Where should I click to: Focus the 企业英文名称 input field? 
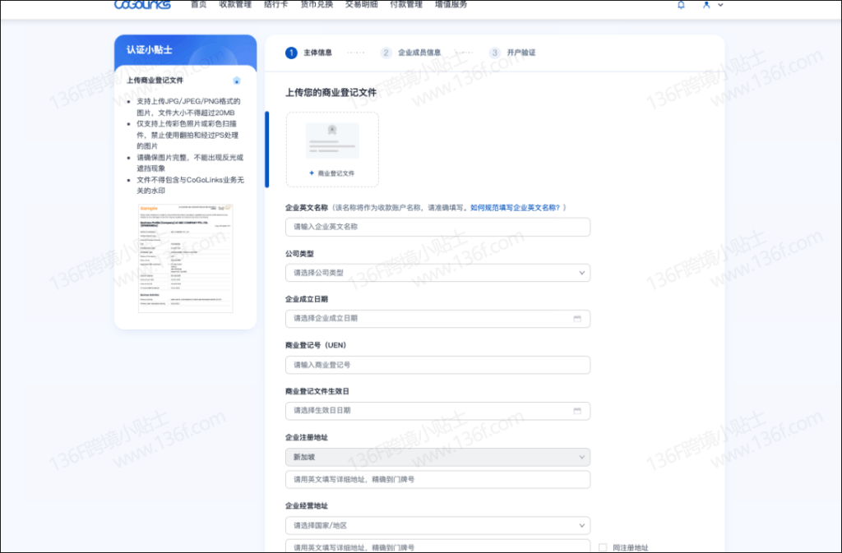click(x=437, y=227)
